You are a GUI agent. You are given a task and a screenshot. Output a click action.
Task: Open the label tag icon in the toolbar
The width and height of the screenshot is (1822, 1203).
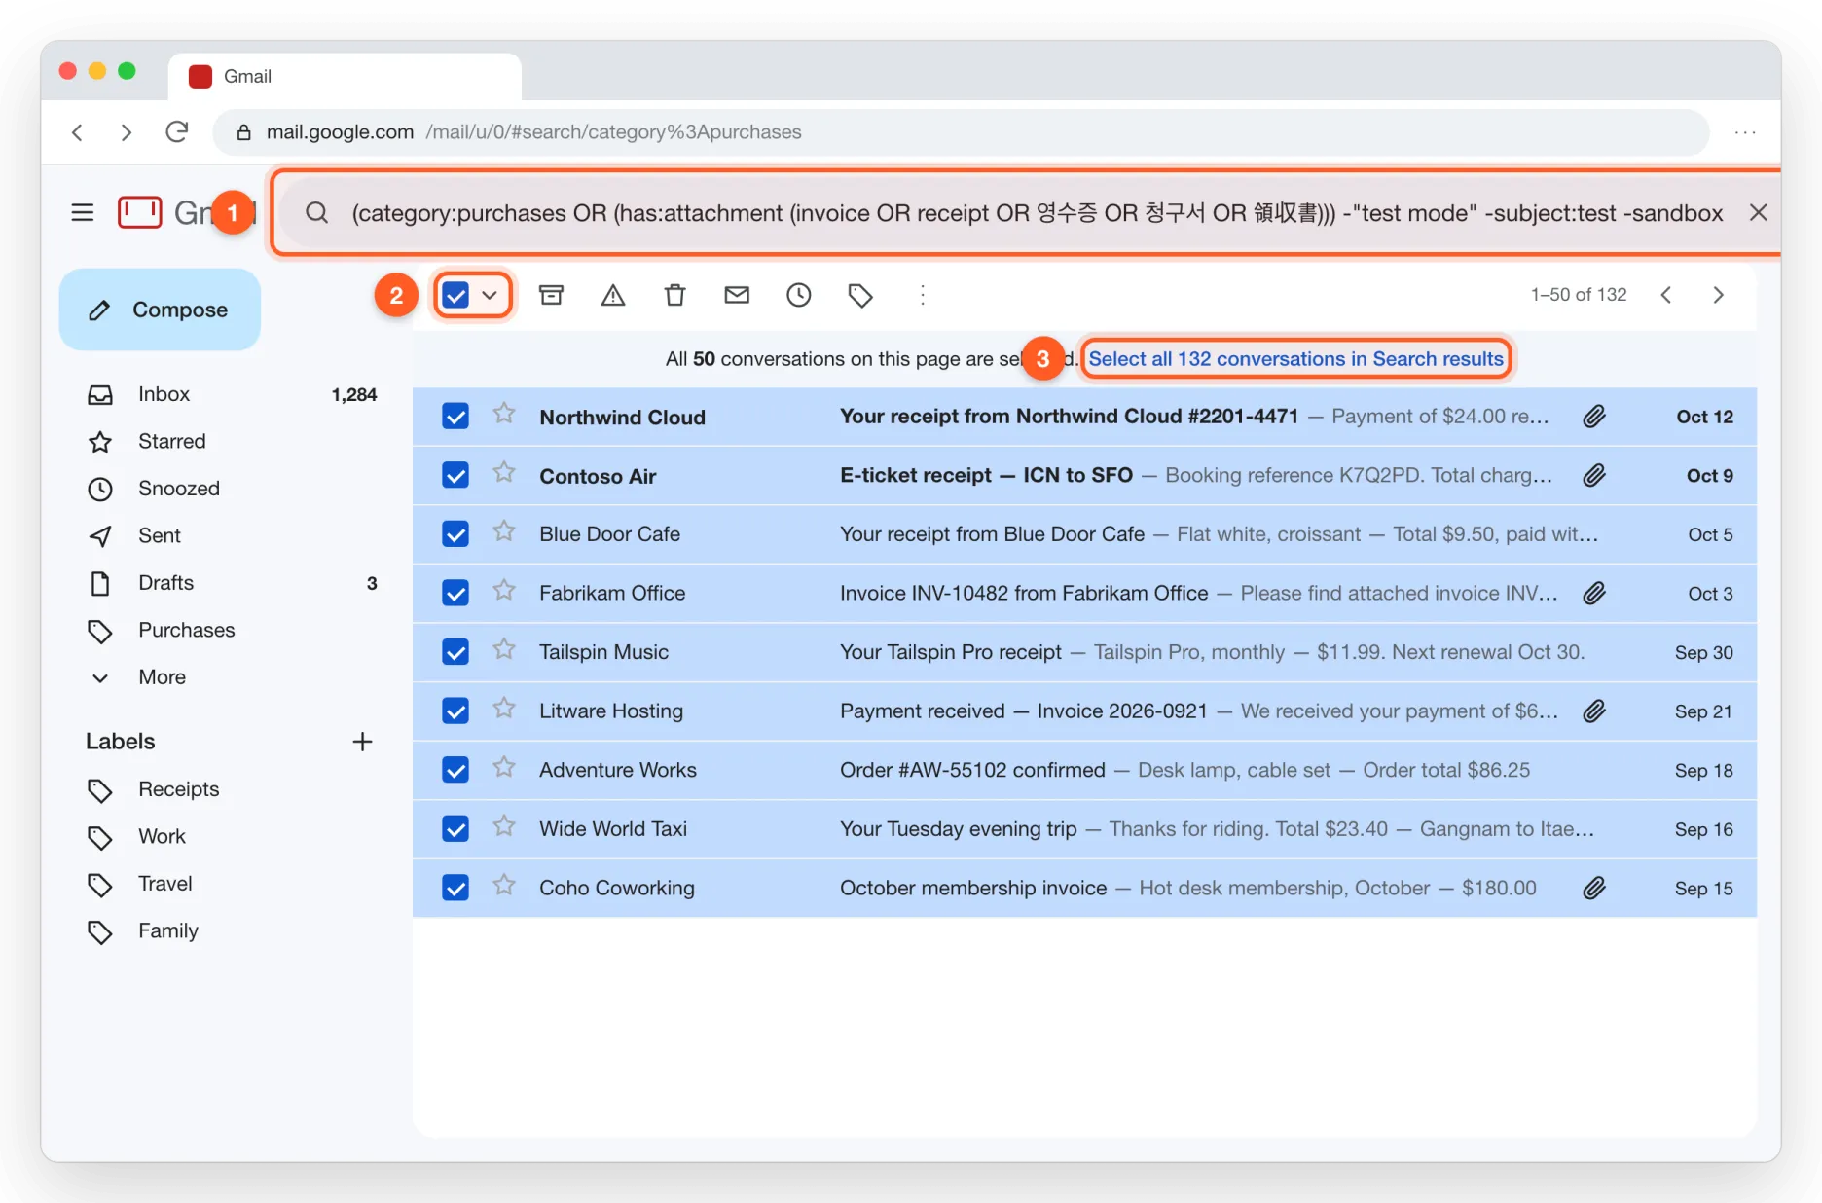tap(860, 295)
